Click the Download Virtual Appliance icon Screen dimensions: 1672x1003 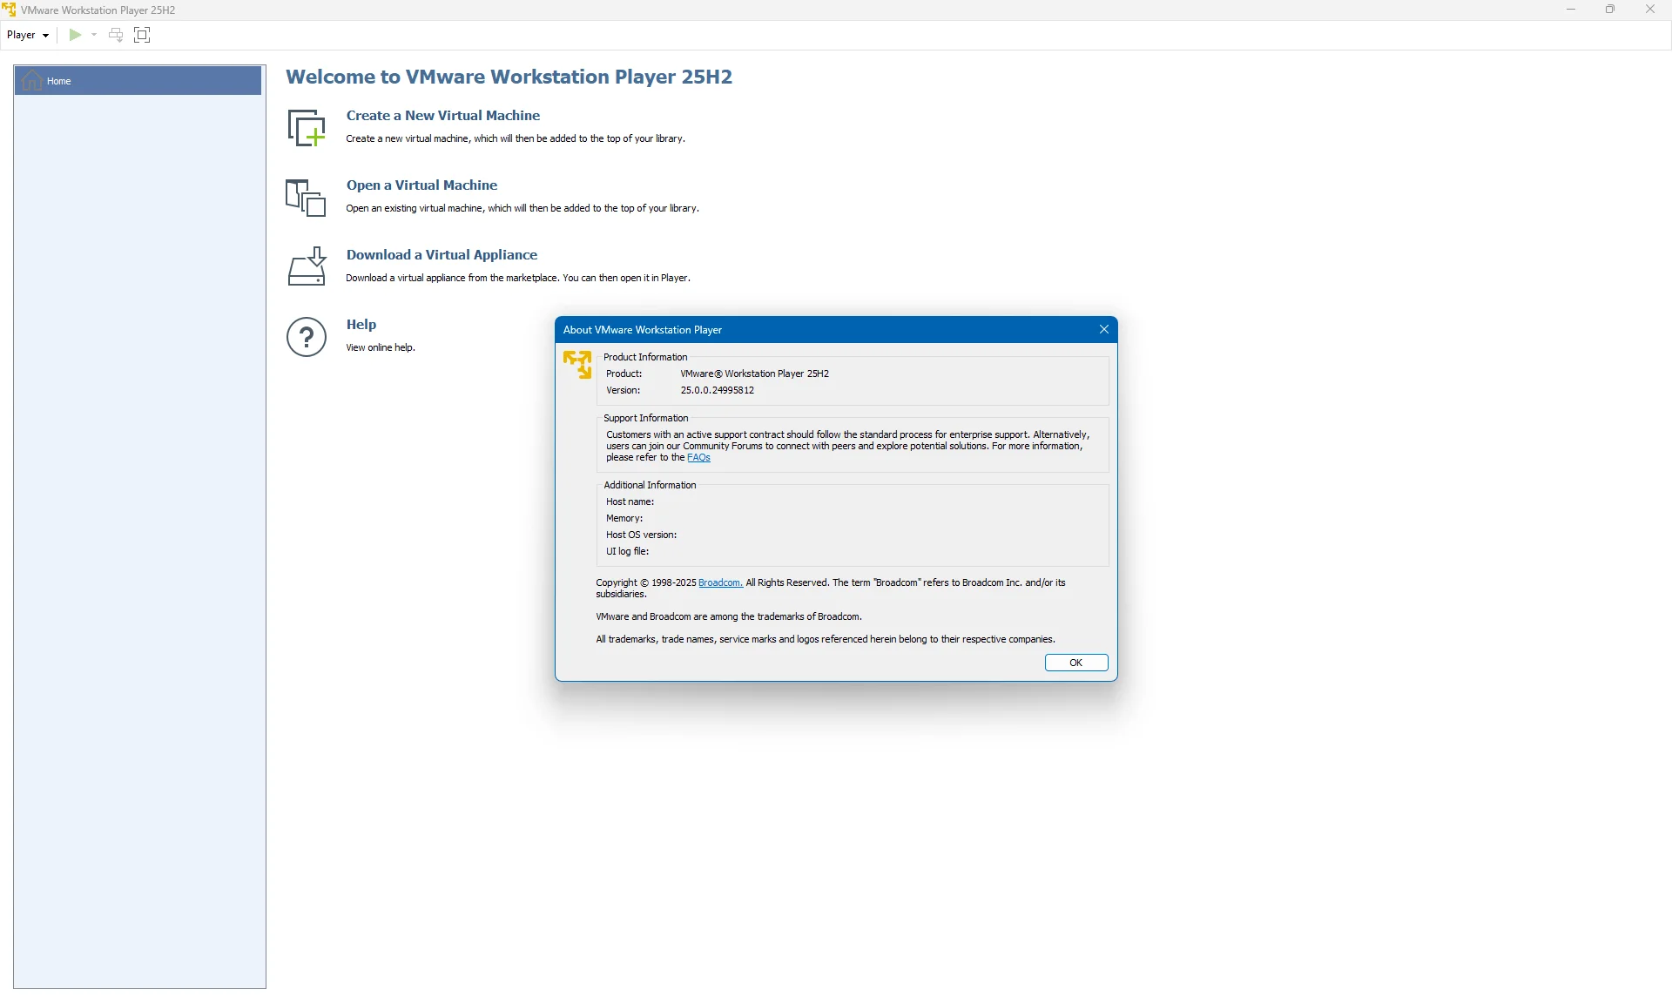pyautogui.click(x=307, y=266)
